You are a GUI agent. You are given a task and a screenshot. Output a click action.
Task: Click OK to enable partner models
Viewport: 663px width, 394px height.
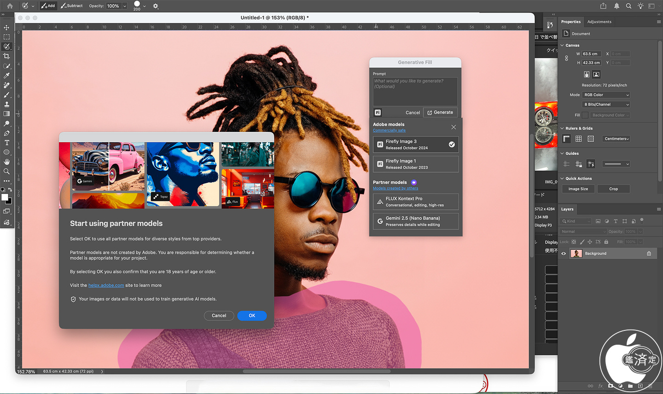tap(252, 316)
